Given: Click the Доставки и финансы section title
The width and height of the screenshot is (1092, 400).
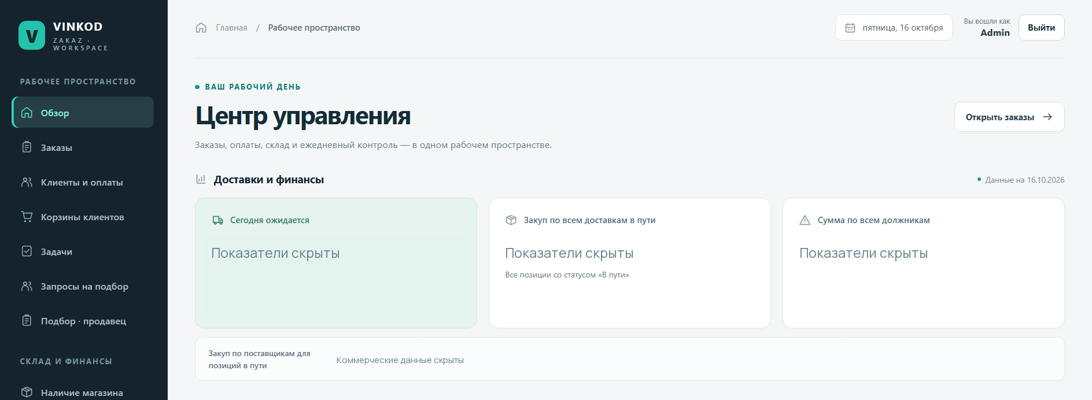Looking at the screenshot, I should pyautogui.click(x=269, y=180).
